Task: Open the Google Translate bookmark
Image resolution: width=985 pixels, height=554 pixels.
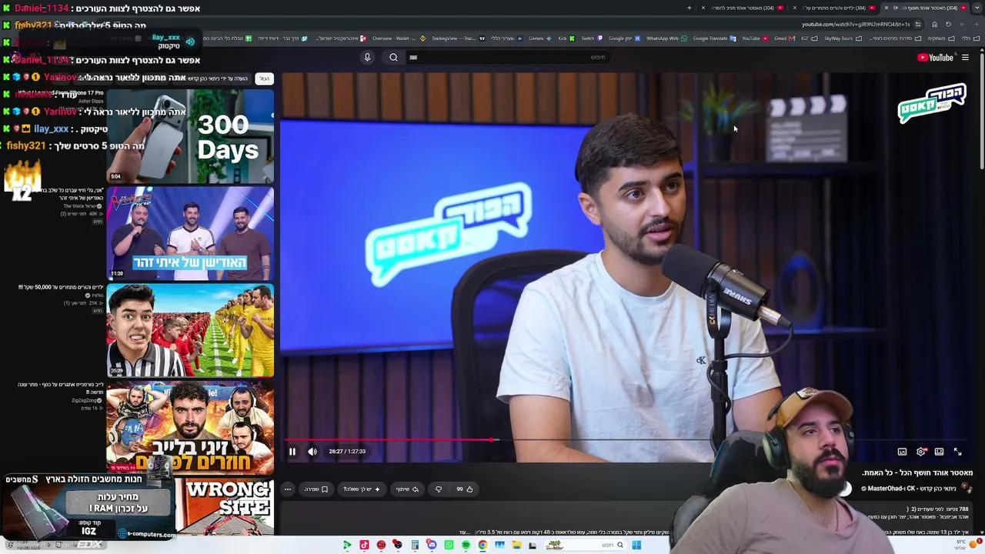Action: (714, 38)
